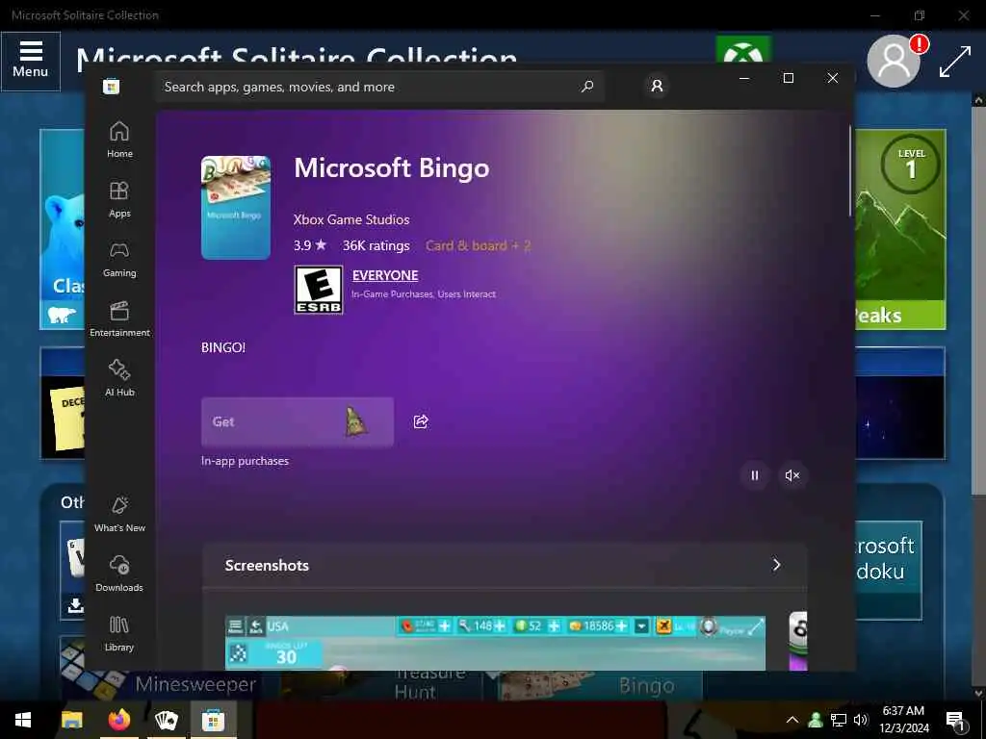The height and width of the screenshot is (739, 986).
Task: Click the taskbar clock showing 6:37 AM
Action: pyautogui.click(x=903, y=720)
